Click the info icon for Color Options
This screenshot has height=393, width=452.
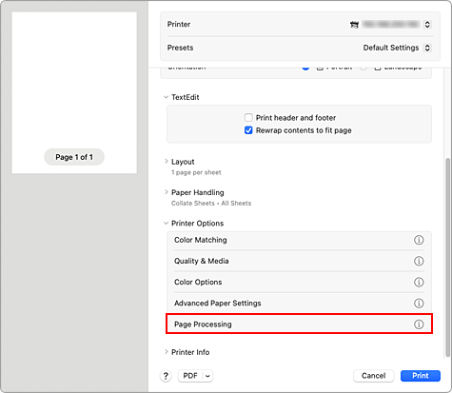(419, 283)
